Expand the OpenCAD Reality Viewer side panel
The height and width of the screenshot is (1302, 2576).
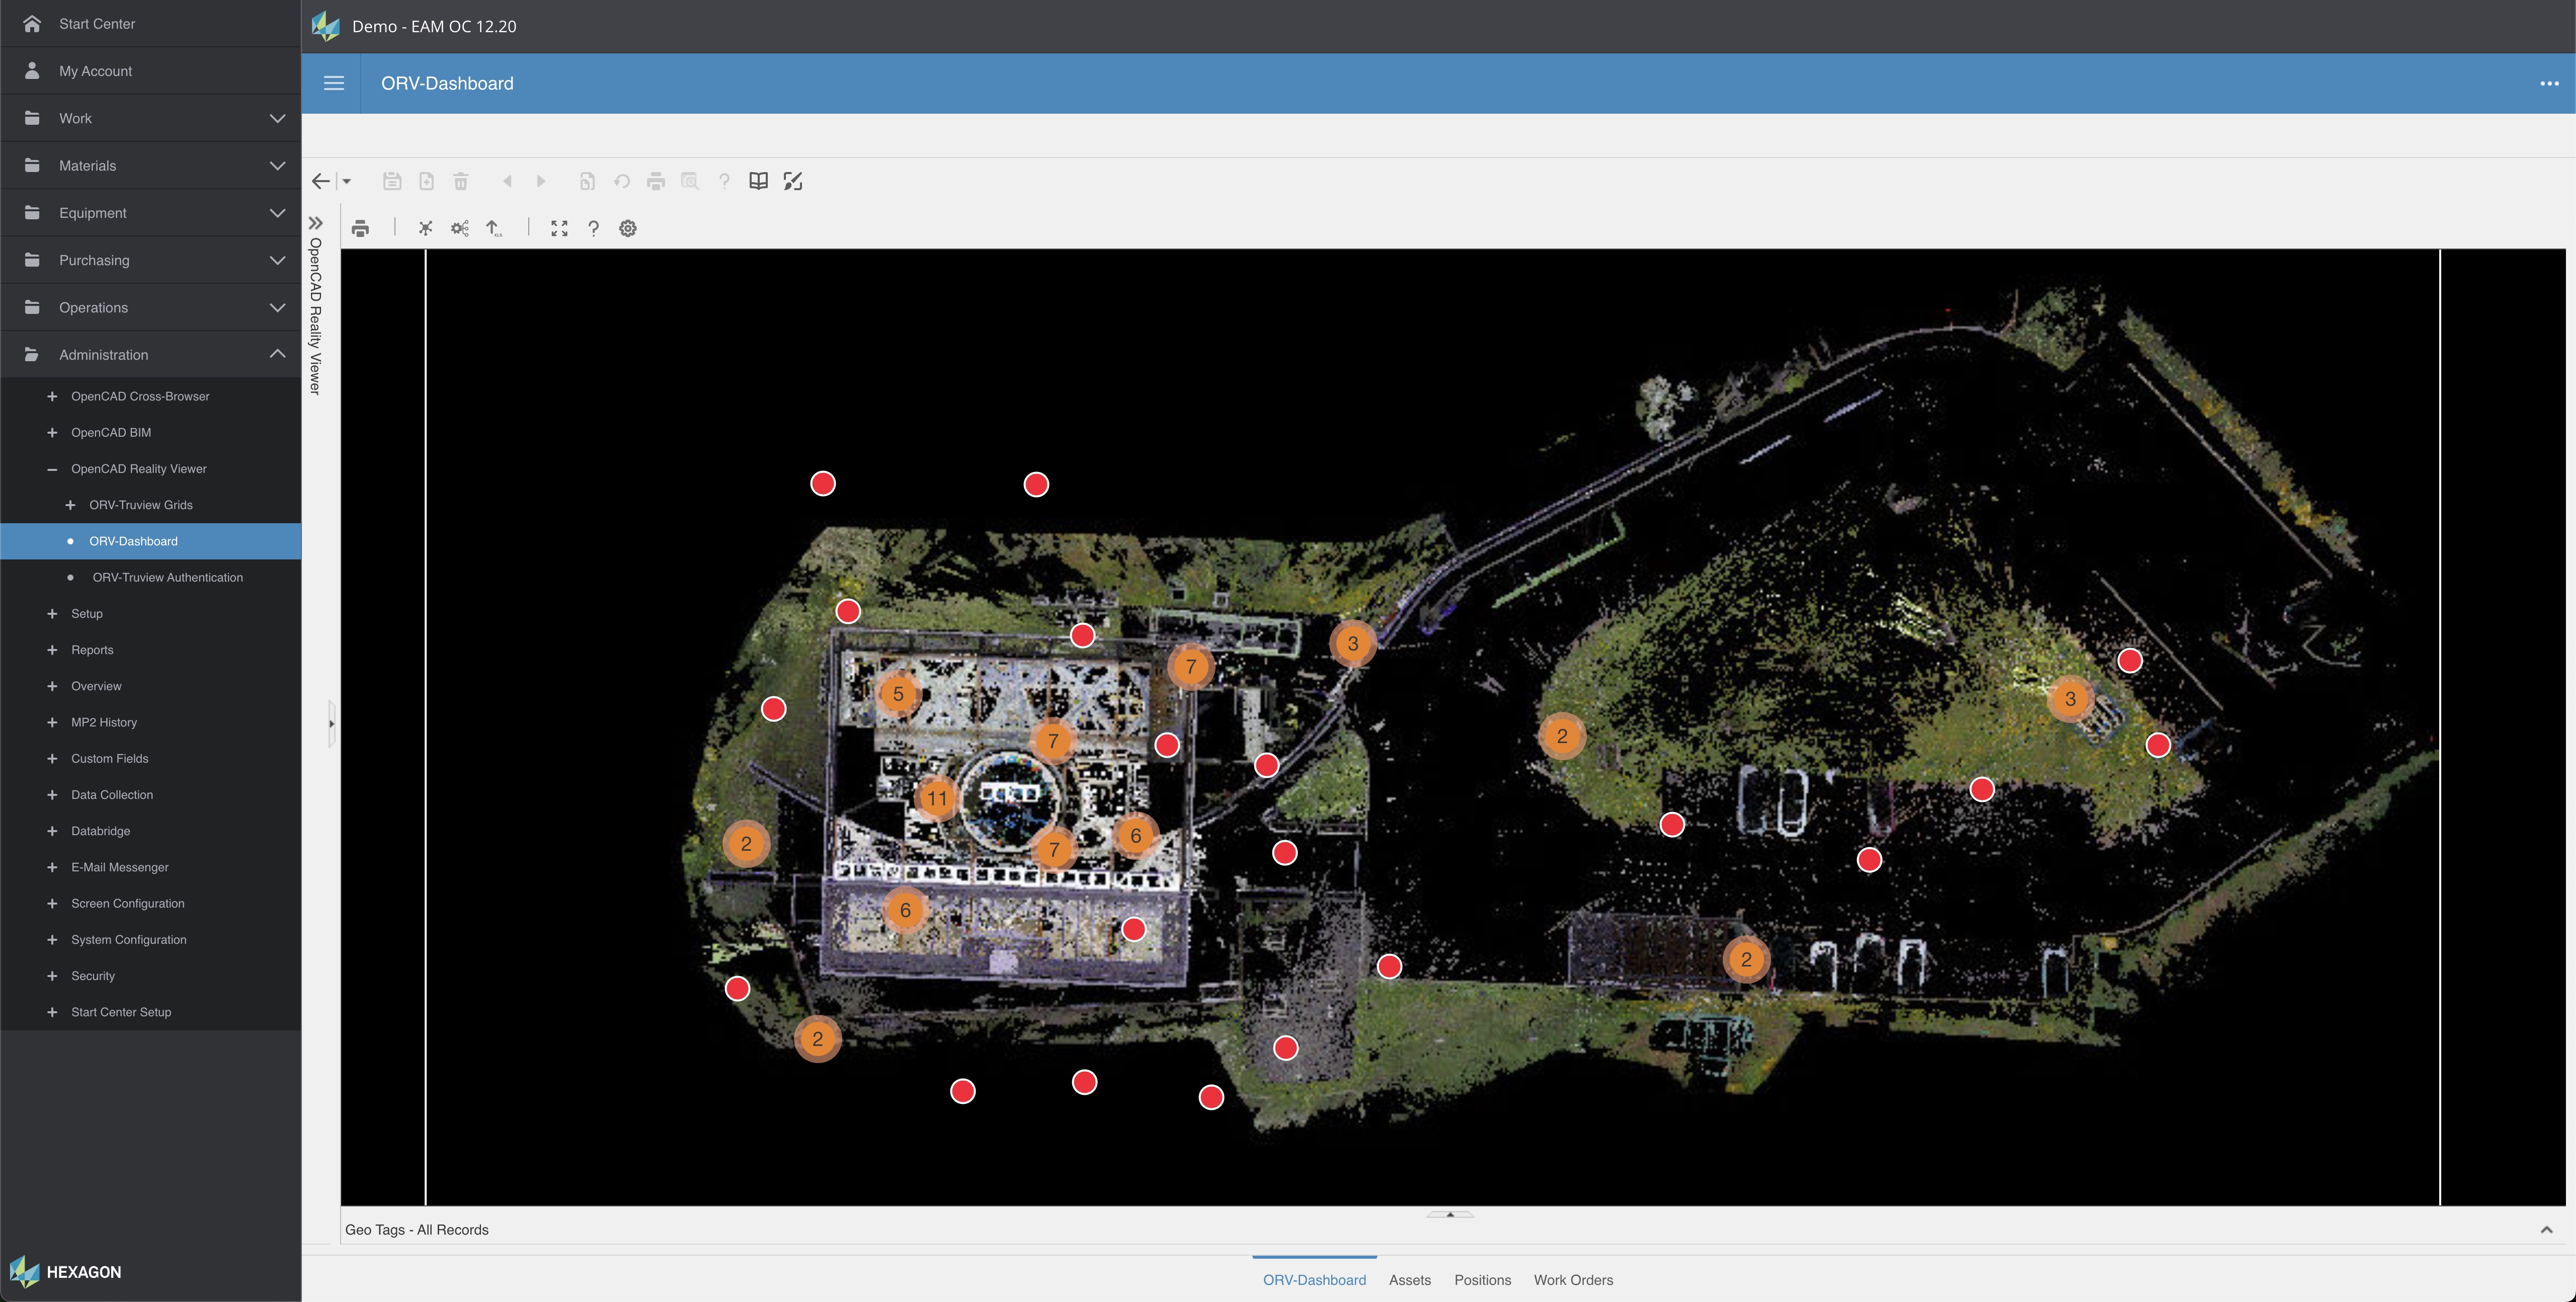316,223
